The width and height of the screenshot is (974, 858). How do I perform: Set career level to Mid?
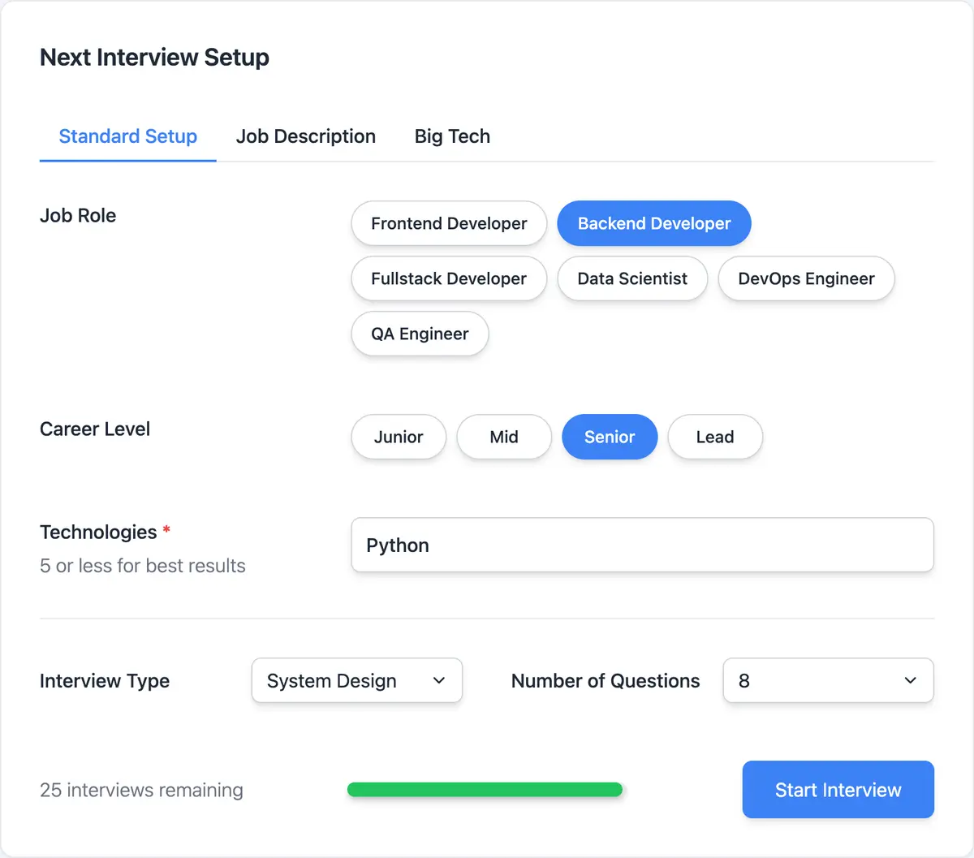click(504, 437)
